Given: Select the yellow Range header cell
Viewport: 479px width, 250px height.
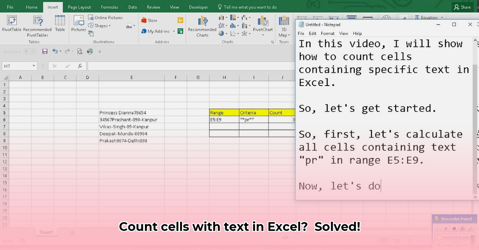Looking at the screenshot, I should (224, 113).
